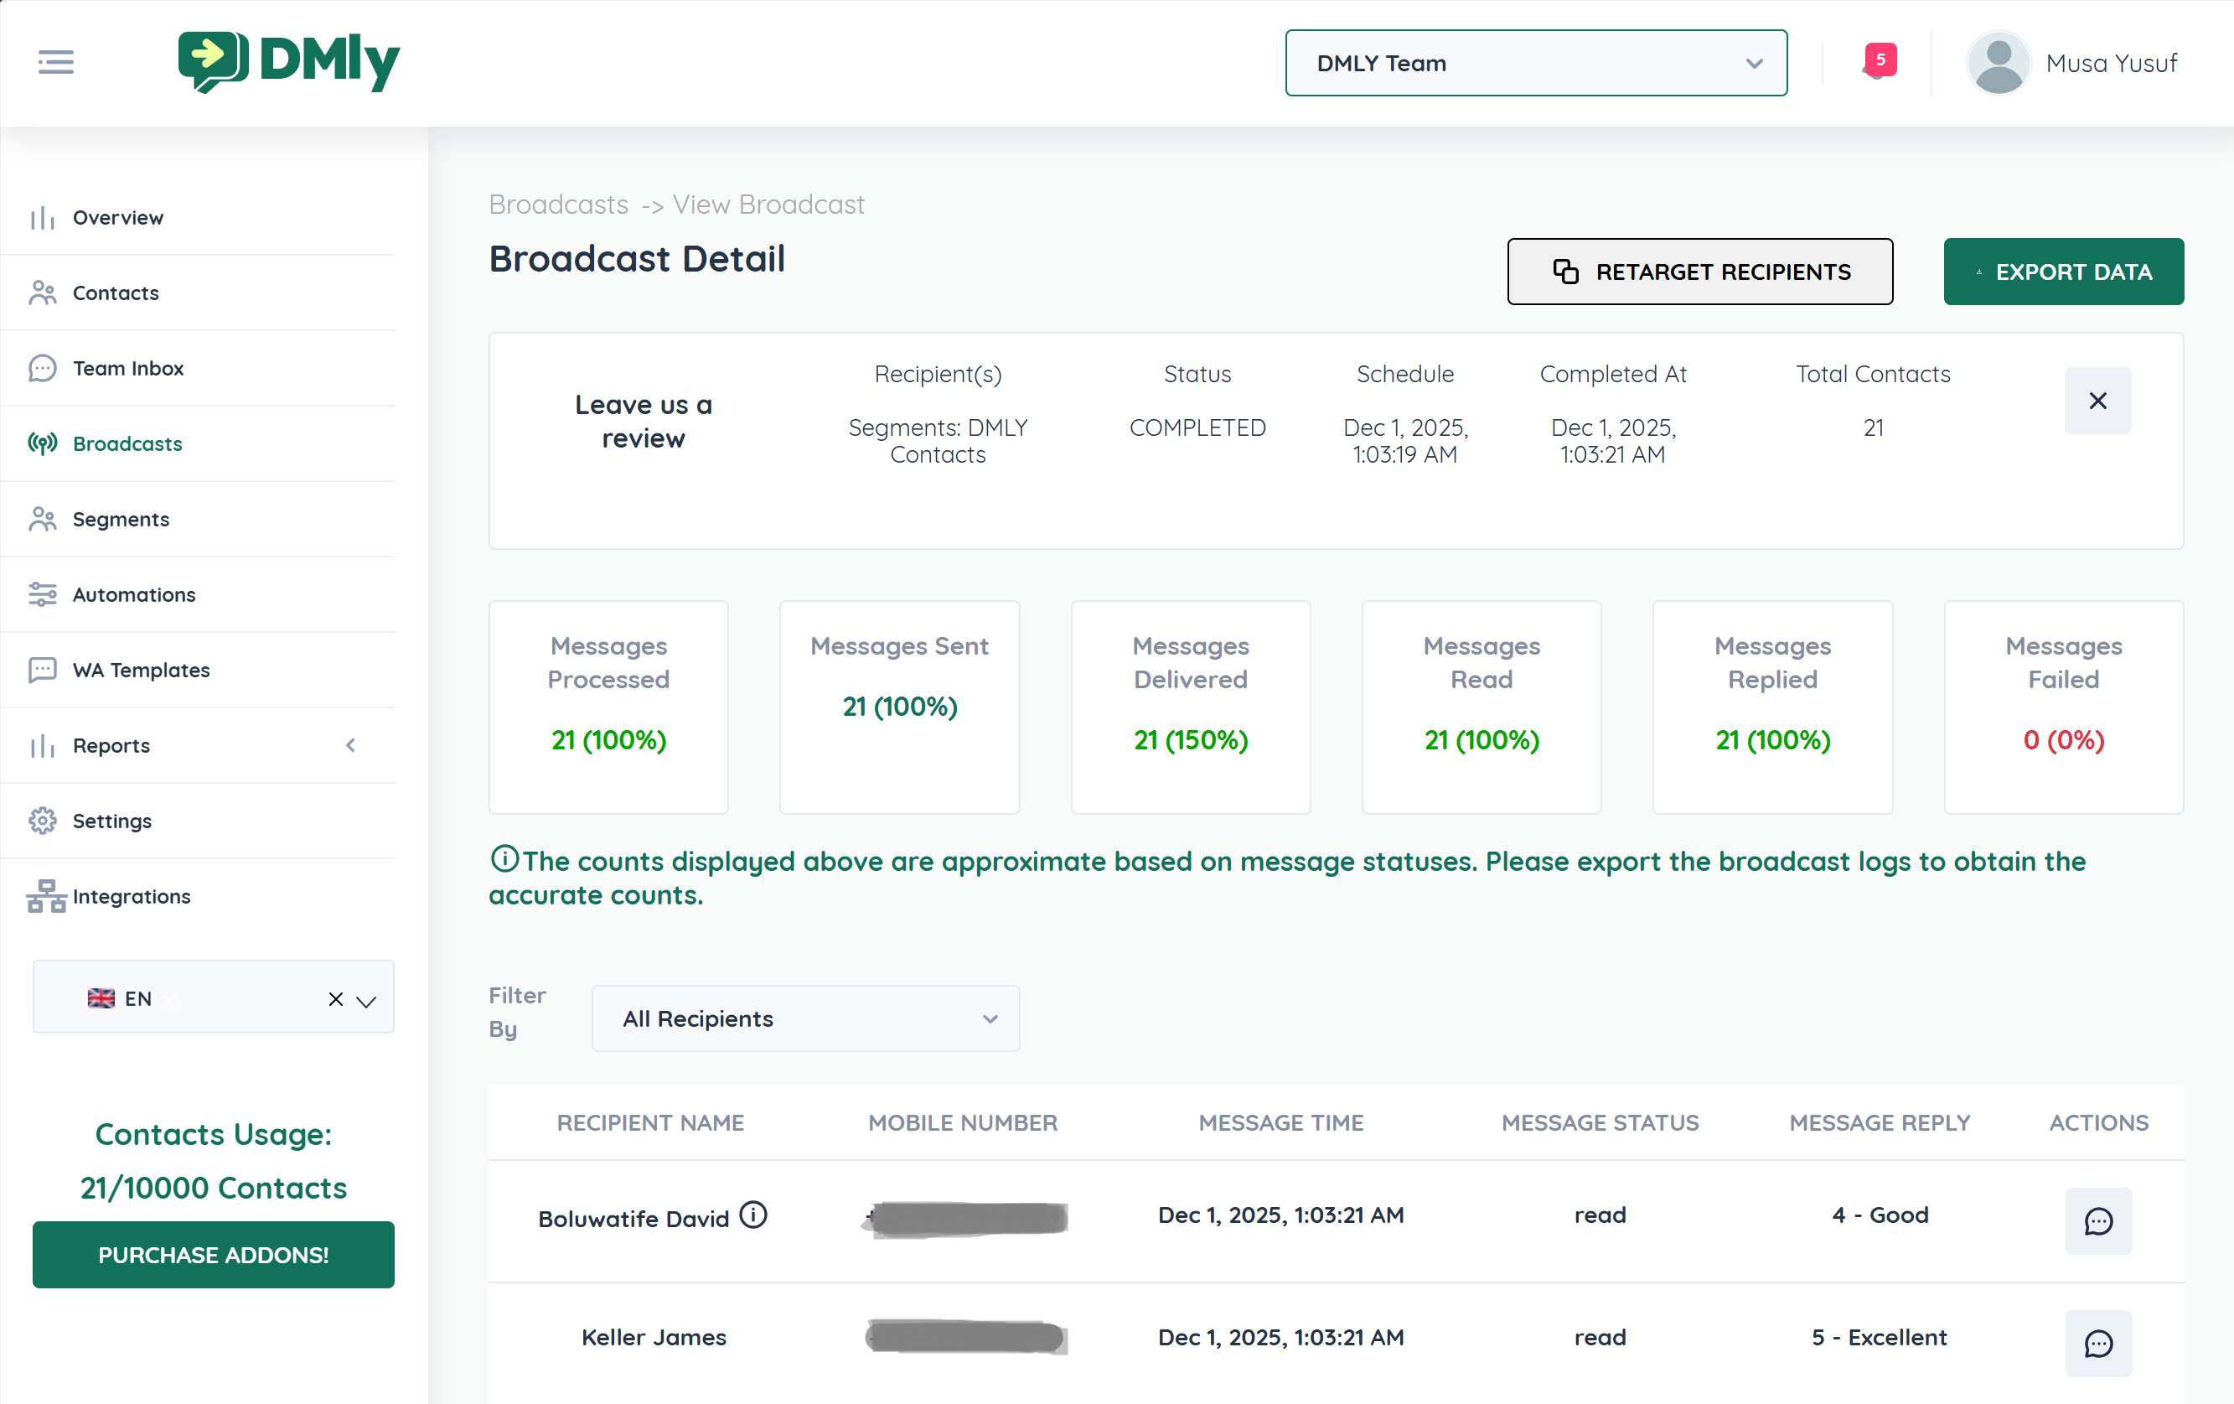Open the notifications bell with badge
This screenshot has width=2234, height=1404.
[x=1878, y=62]
